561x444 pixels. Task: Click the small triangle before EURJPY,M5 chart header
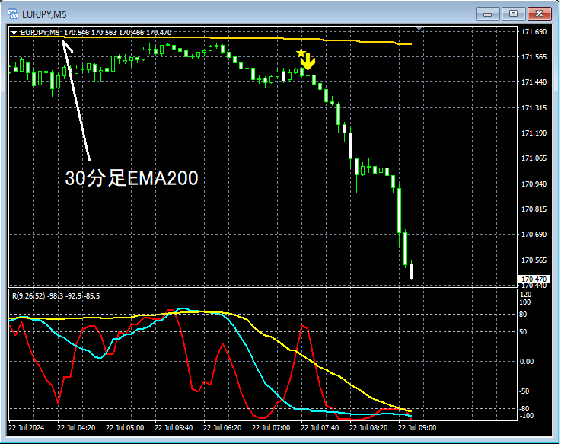[x=14, y=33]
